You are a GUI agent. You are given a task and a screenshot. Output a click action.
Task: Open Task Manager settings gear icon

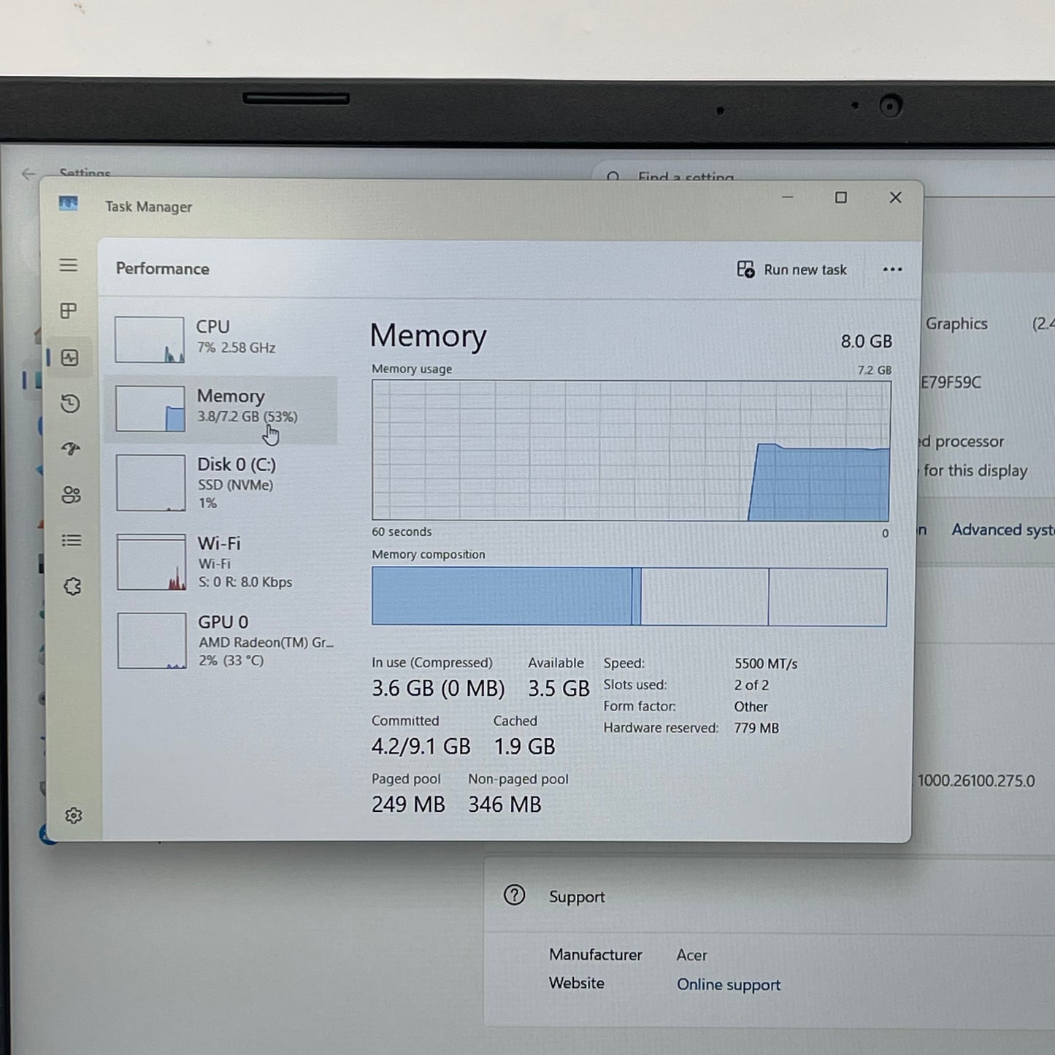(x=74, y=816)
